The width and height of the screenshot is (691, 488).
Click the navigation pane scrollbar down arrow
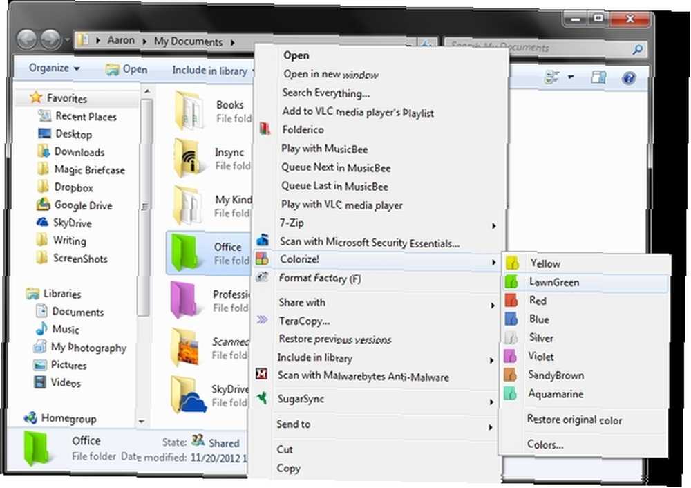point(141,421)
